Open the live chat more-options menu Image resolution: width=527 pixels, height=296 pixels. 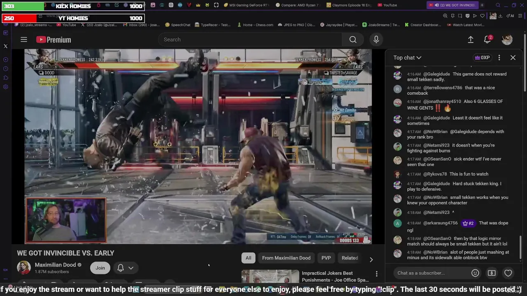499,58
